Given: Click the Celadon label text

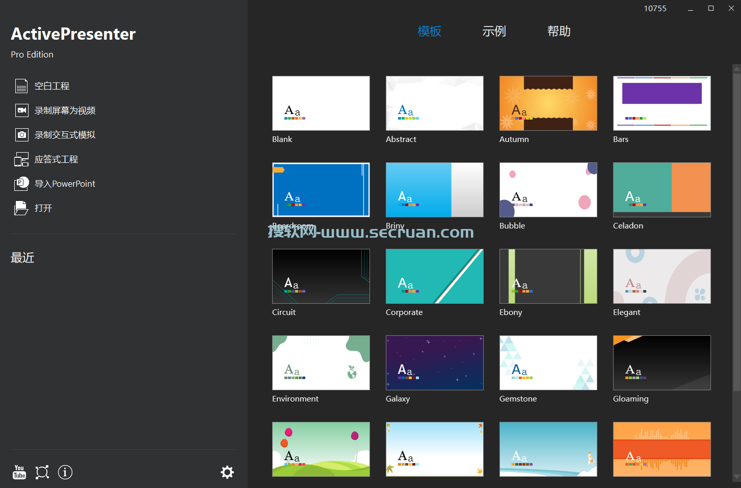Looking at the screenshot, I should 628,226.
